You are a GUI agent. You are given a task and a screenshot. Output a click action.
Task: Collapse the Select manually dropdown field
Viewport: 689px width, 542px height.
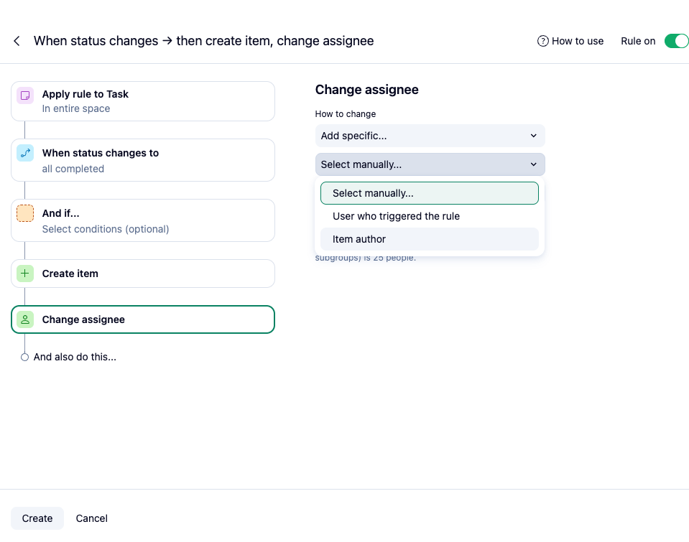click(430, 164)
